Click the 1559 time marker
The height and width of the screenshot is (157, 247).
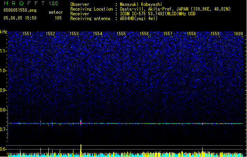(215, 34)
